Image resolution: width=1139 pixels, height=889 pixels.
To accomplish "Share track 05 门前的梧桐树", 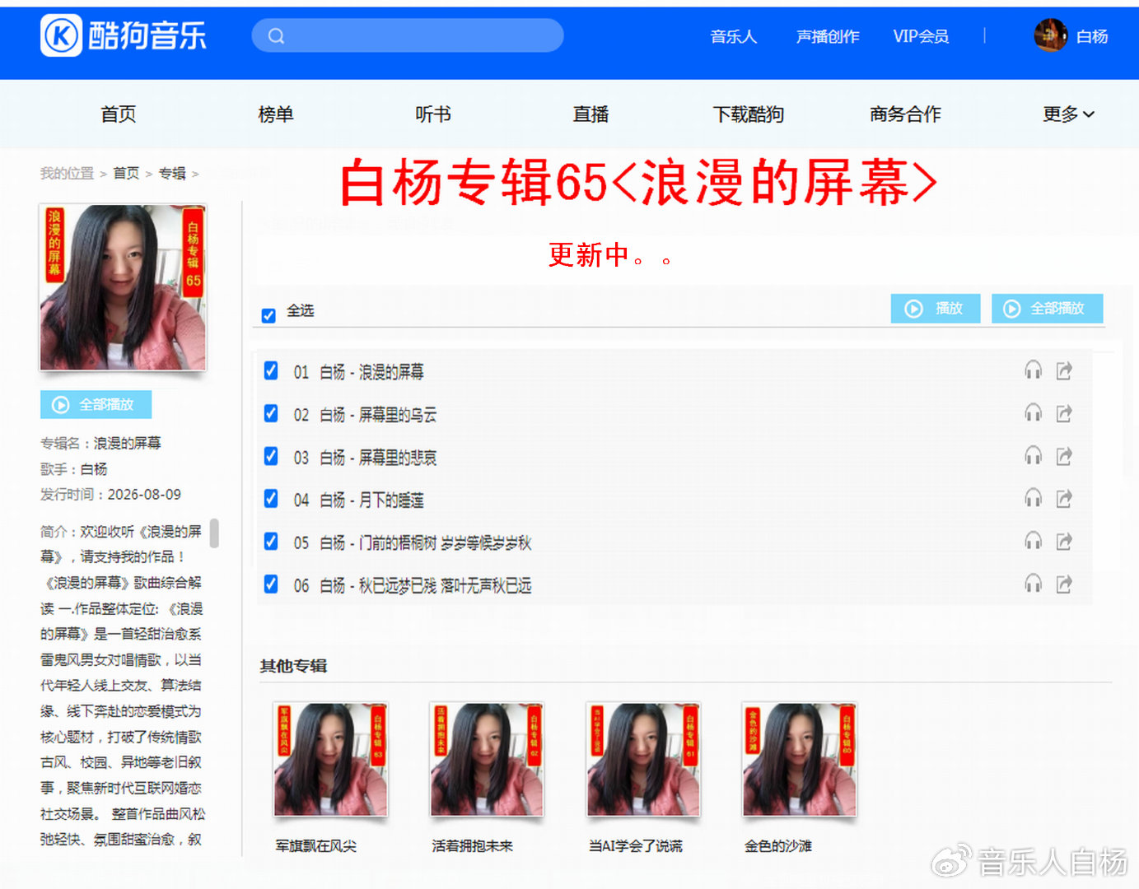I will point(1064,542).
